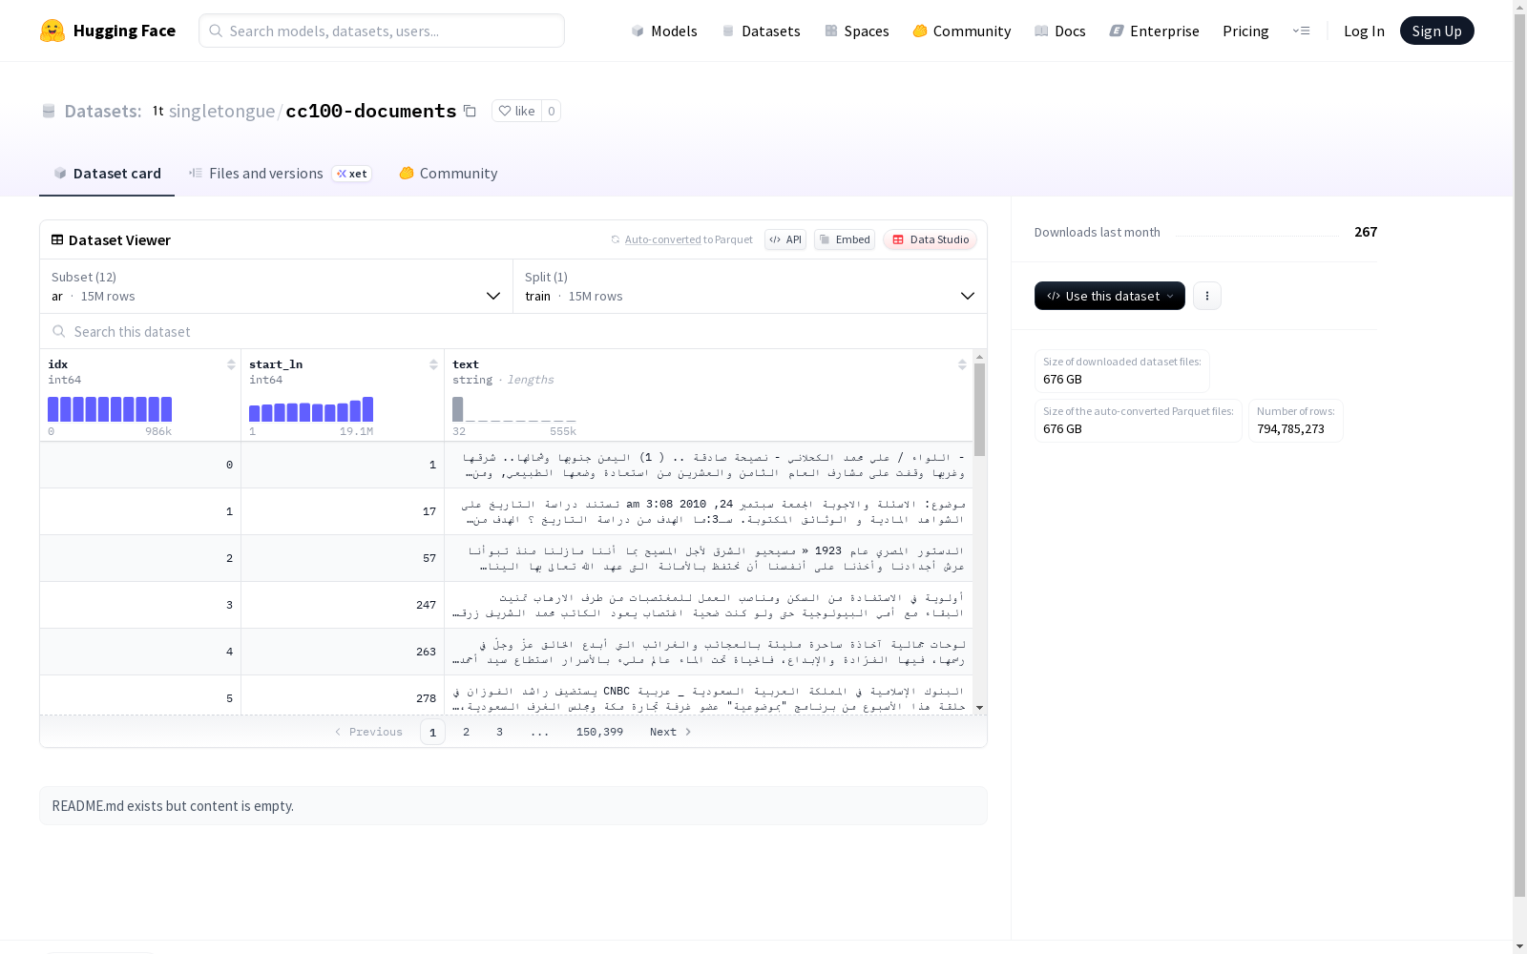Copy dataset name with copy icon

470,111
